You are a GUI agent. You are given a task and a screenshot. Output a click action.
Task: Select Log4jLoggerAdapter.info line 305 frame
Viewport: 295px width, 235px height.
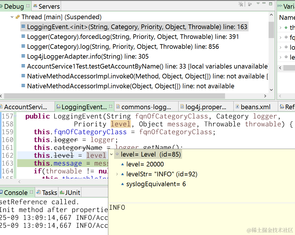tap(88, 56)
